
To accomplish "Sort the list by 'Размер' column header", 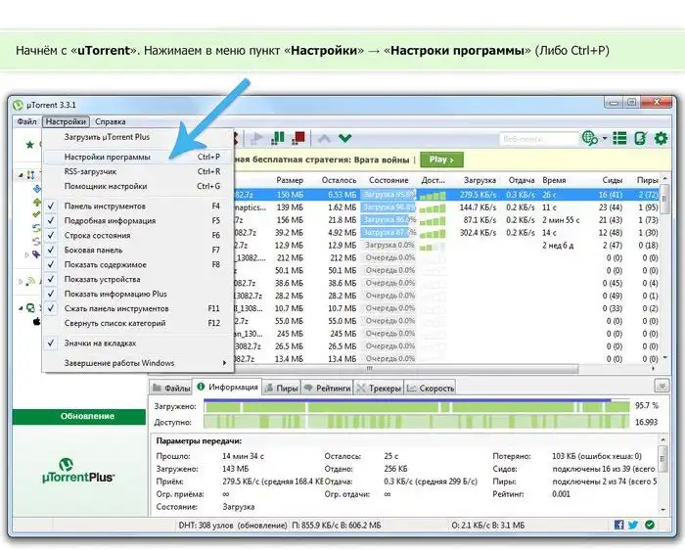I will point(290,180).
